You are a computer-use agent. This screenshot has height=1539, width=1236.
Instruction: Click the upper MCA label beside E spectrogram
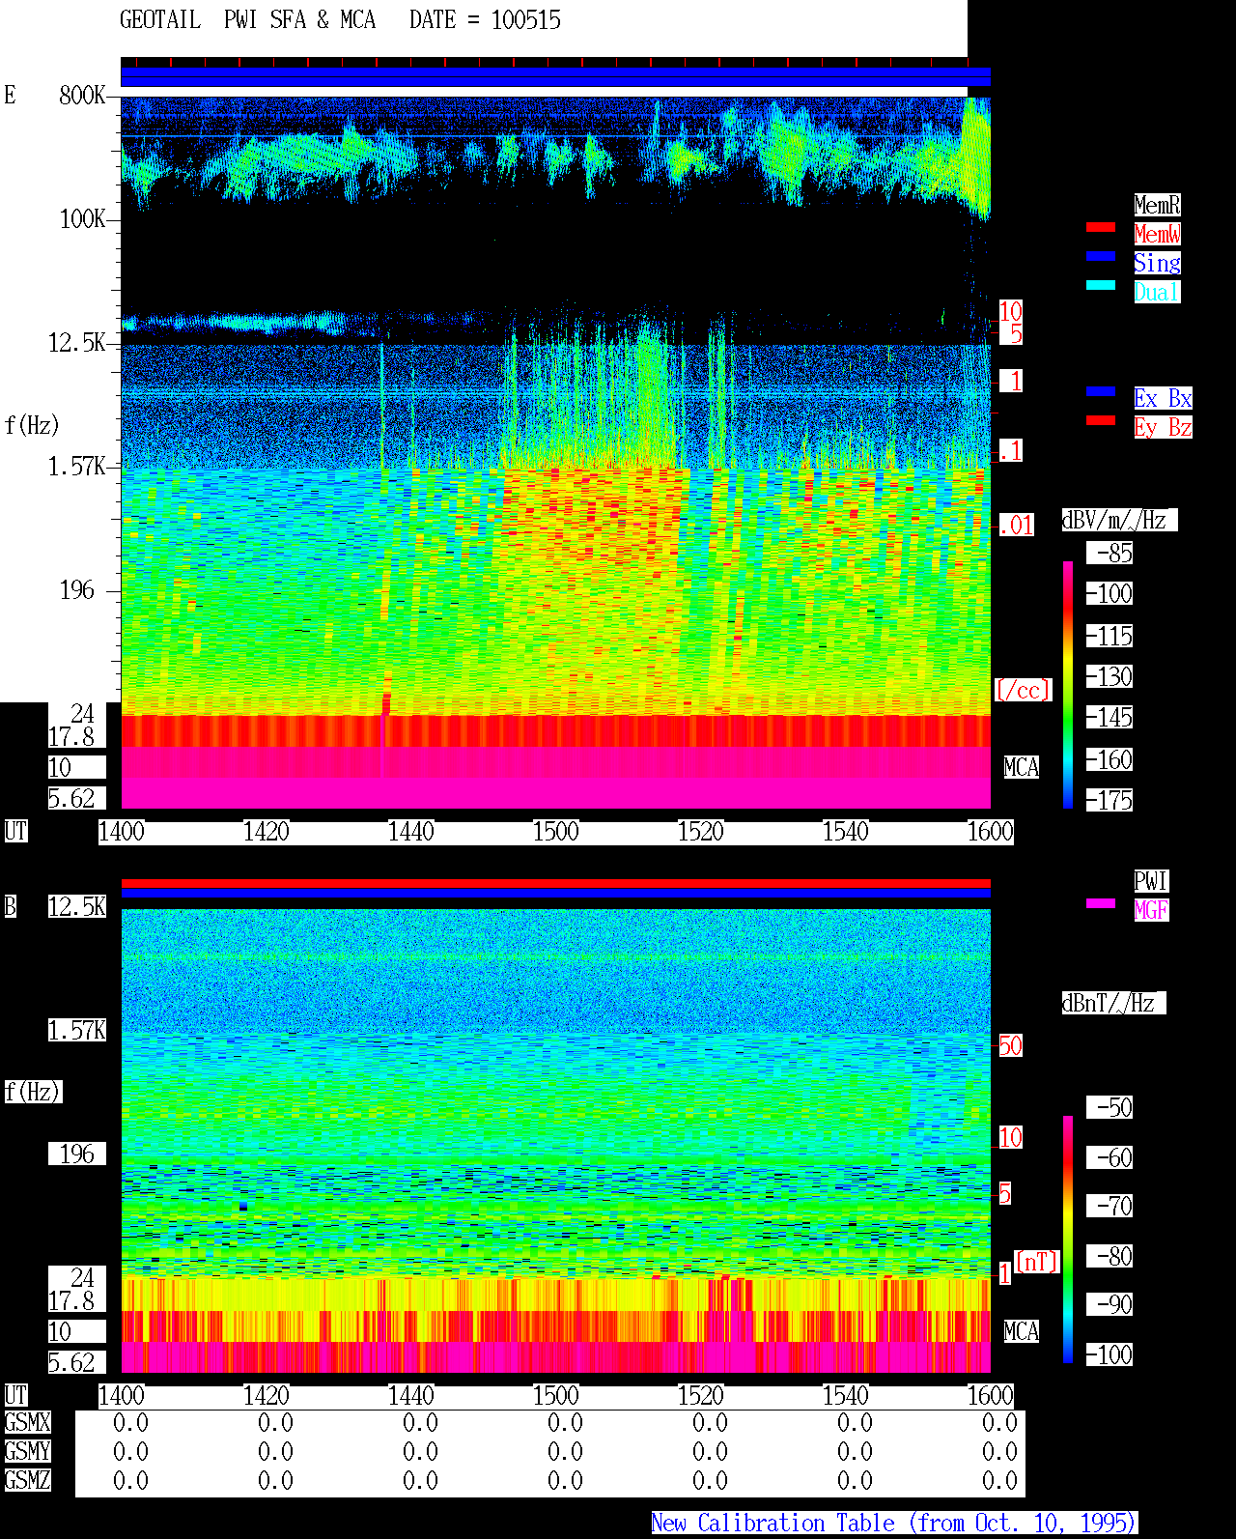pos(1021,767)
